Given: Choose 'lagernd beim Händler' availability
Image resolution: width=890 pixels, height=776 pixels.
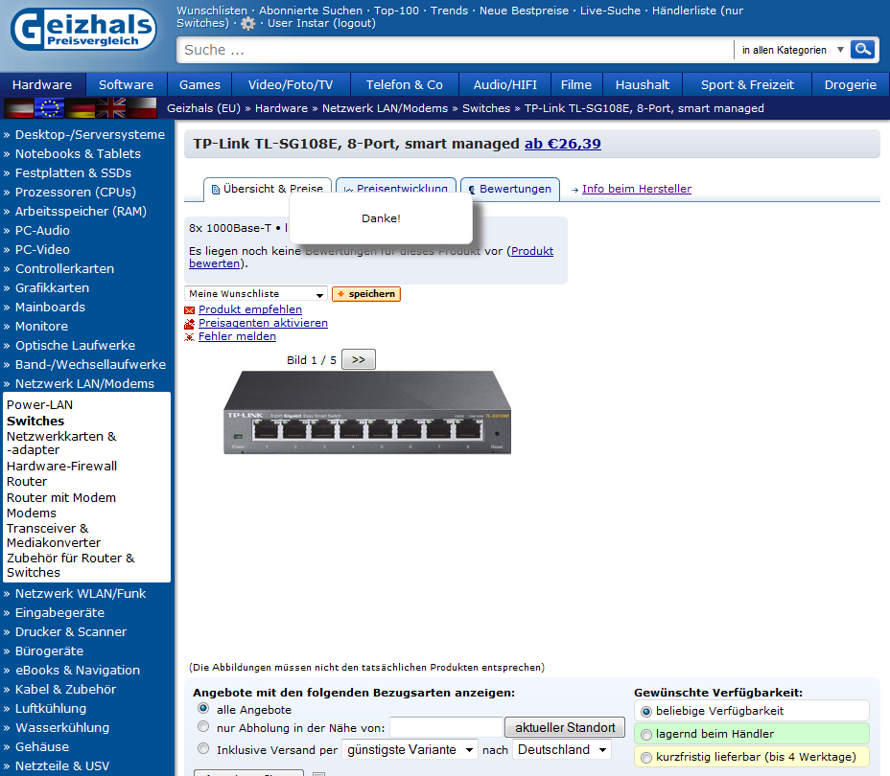Looking at the screenshot, I should point(646,735).
